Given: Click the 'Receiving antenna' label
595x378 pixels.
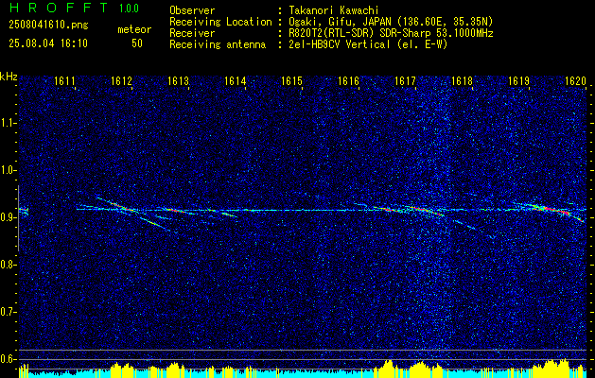Looking at the screenshot, I should (218, 44).
